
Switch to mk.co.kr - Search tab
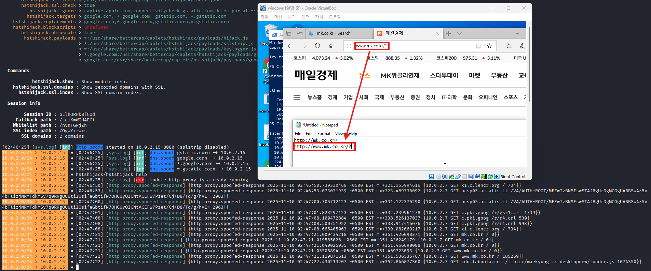point(339,33)
